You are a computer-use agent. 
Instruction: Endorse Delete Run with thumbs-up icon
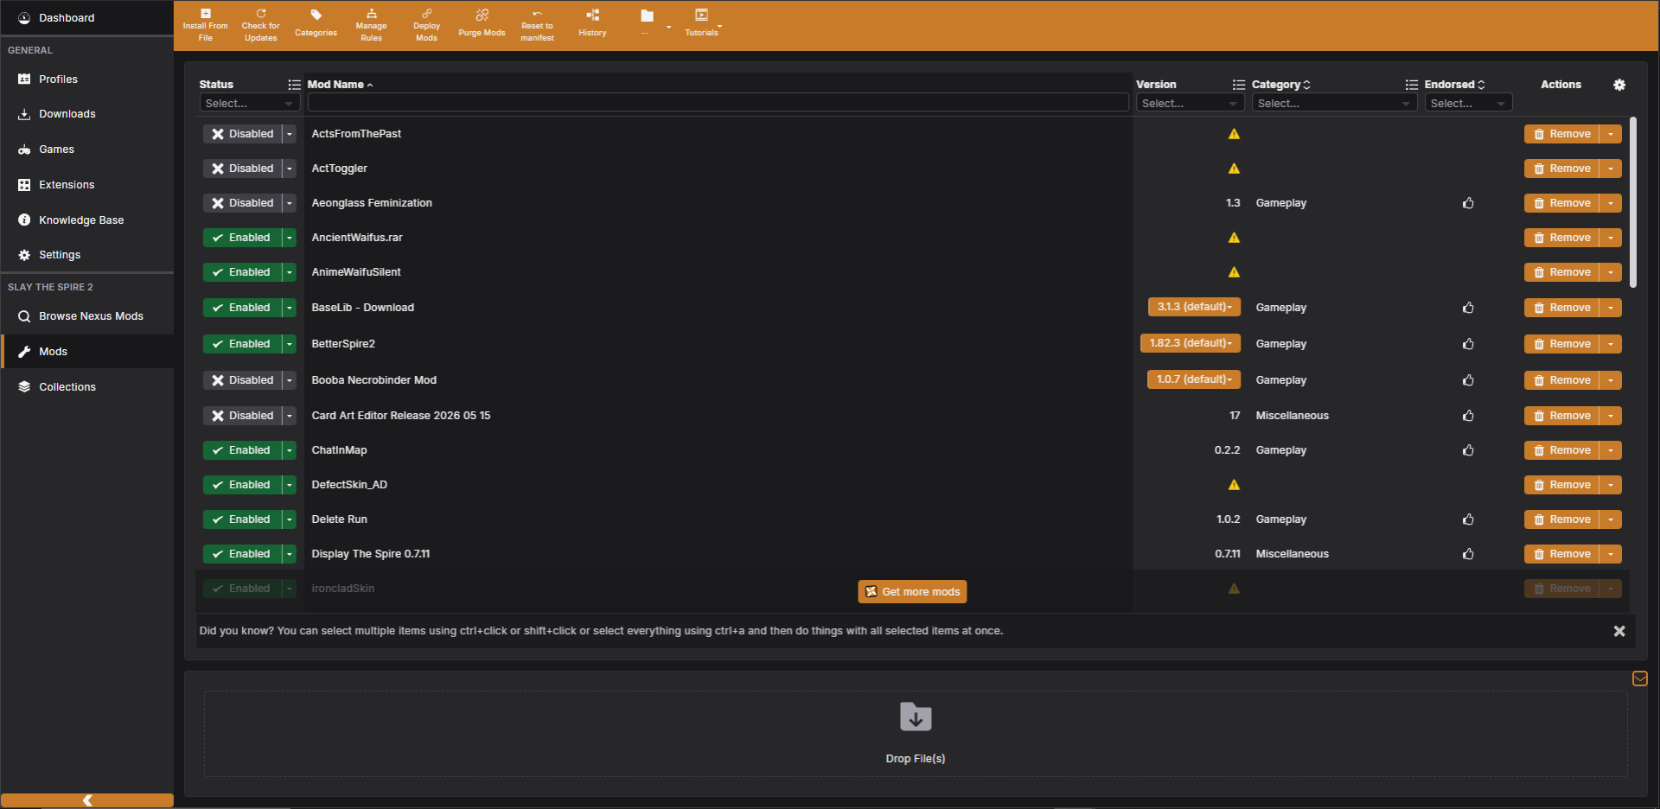tap(1467, 519)
